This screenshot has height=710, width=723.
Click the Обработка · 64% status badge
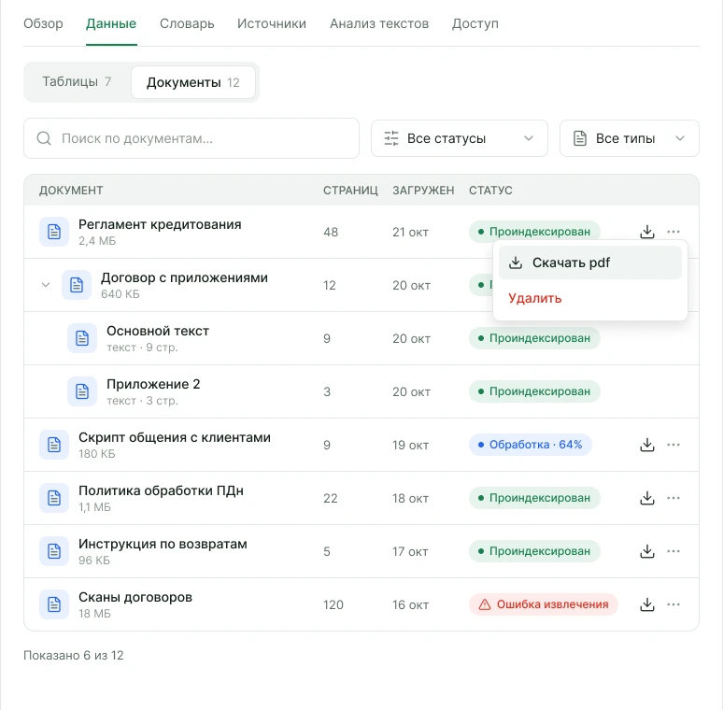coord(531,445)
